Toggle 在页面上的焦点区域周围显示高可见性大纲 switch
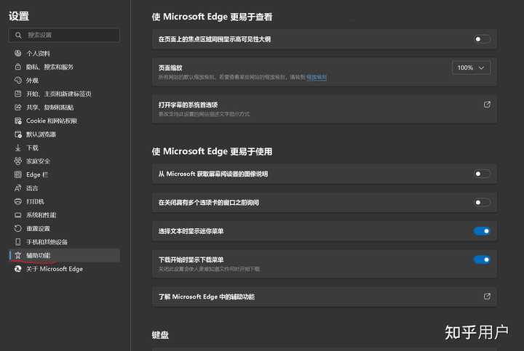The height and width of the screenshot is (351, 524). coord(482,39)
